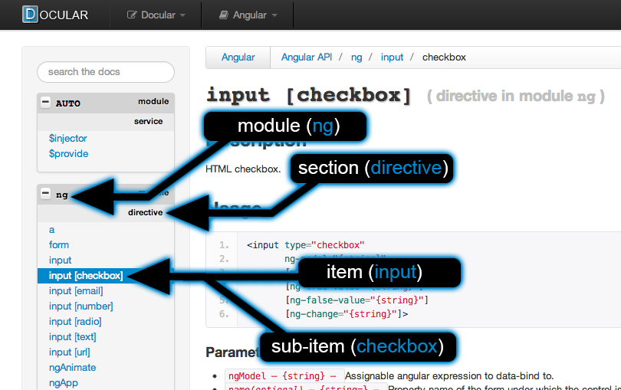621x390 pixels.
Task: Open the $injector service link
Action: 67,138
